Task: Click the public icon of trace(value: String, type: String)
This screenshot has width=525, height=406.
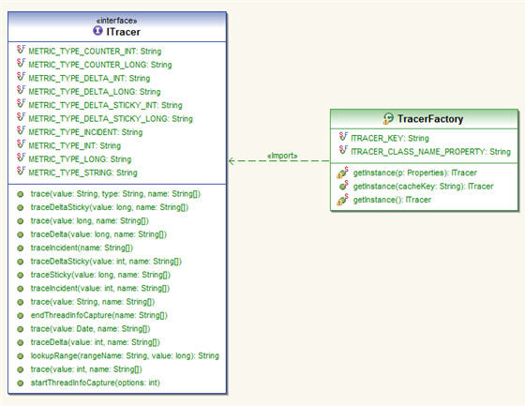Action: pos(21,194)
